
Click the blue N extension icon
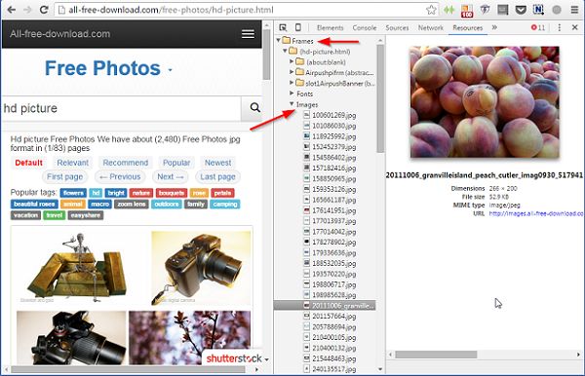coord(538,10)
